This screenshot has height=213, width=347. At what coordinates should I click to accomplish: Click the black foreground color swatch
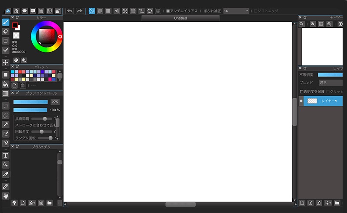click(15, 25)
